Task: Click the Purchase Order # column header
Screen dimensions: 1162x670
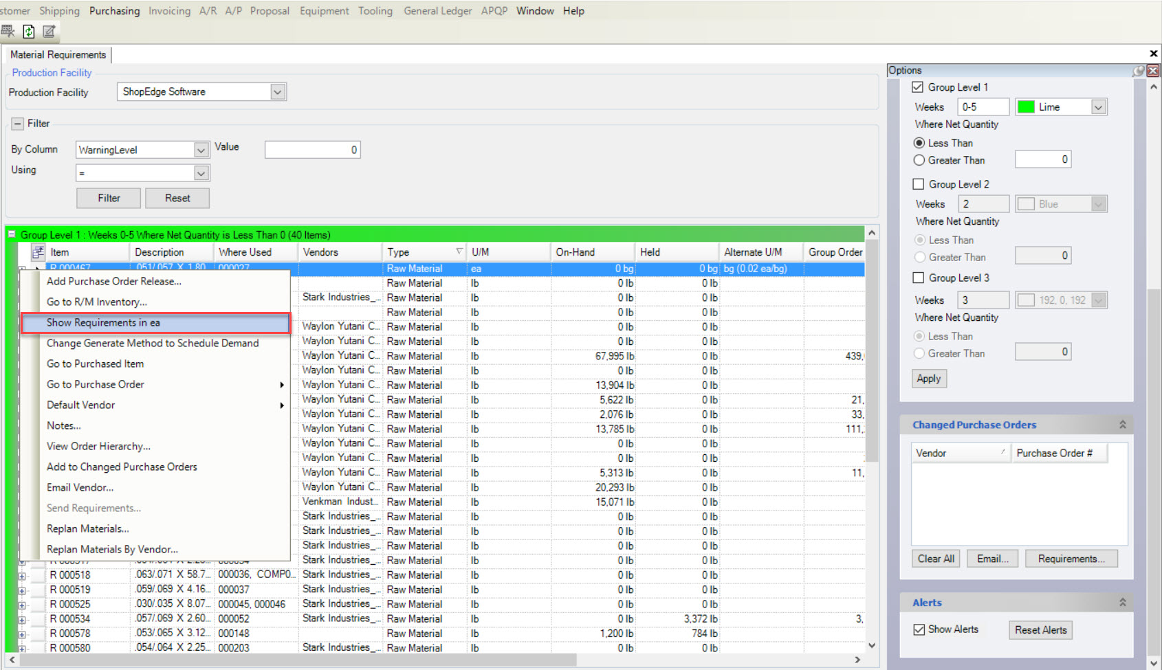Action: 1059,453
